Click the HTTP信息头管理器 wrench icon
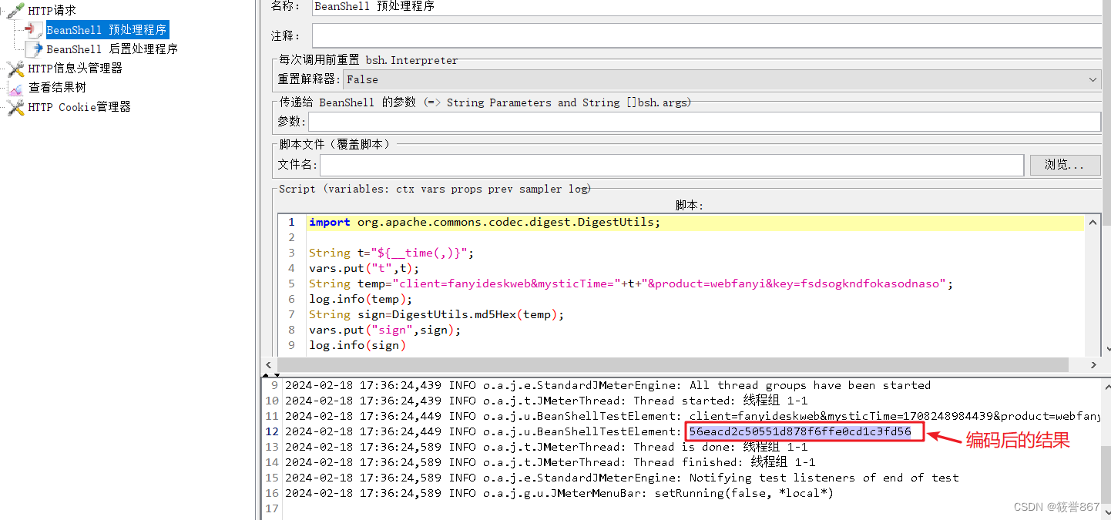 [15, 68]
